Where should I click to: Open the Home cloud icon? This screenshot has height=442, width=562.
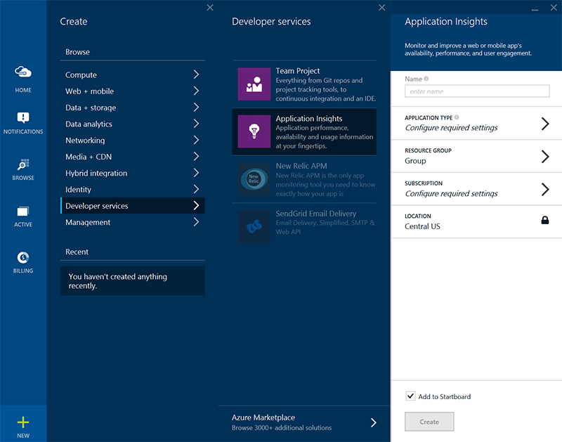(x=23, y=72)
